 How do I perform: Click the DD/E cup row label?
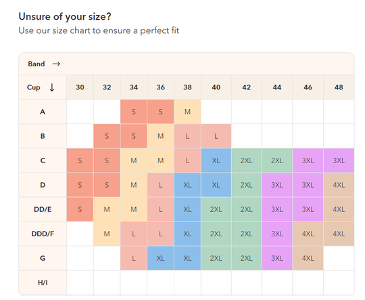tap(43, 209)
